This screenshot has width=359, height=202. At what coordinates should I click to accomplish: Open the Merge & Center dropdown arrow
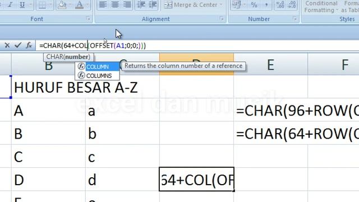[221, 4]
